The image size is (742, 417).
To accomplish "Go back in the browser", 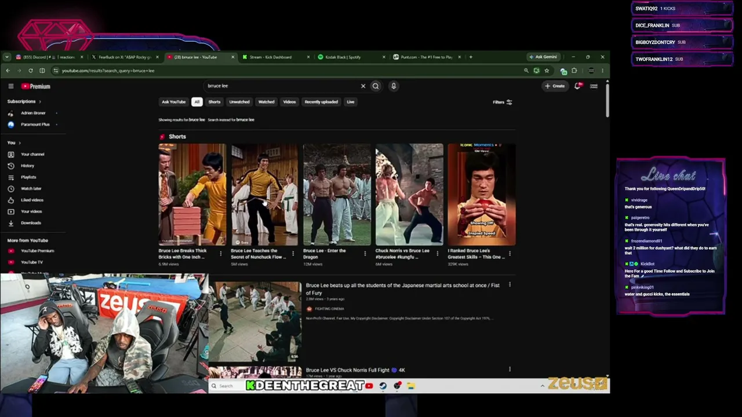I will point(8,71).
